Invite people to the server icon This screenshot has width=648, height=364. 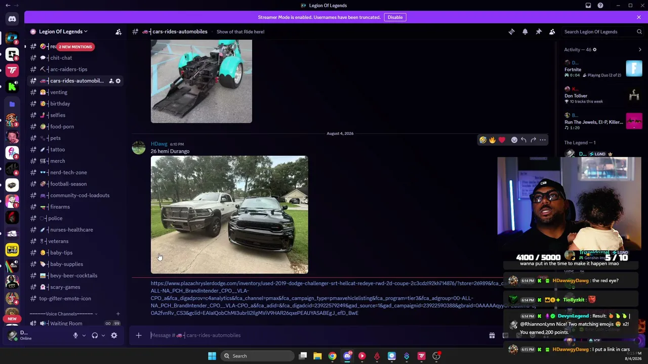[x=118, y=32]
